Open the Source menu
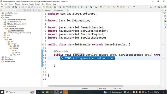The height and width of the screenshot is (94, 167). coord(11,4)
